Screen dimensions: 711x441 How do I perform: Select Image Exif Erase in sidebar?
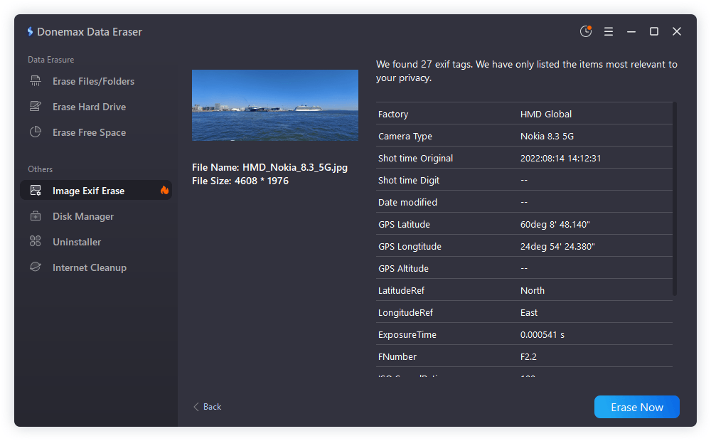click(96, 191)
